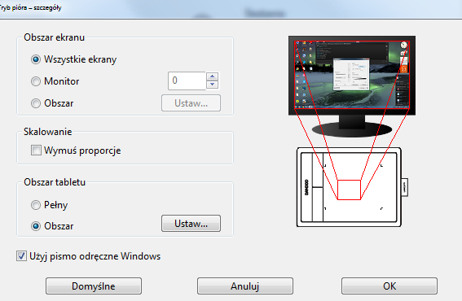
Task: Click the red tablet area rectangle
Action: 349,190
